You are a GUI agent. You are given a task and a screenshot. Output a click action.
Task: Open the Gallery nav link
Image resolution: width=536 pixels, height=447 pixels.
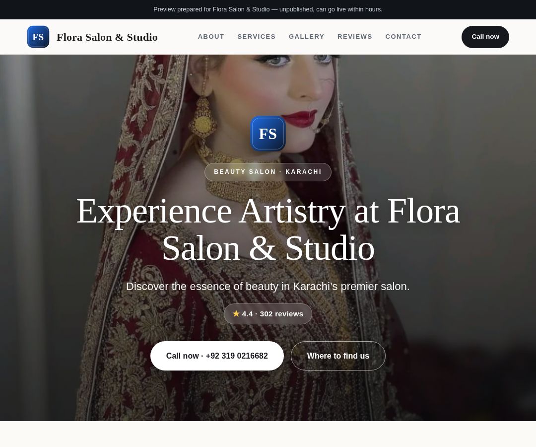pyautogui.click(x=306, y=37)
